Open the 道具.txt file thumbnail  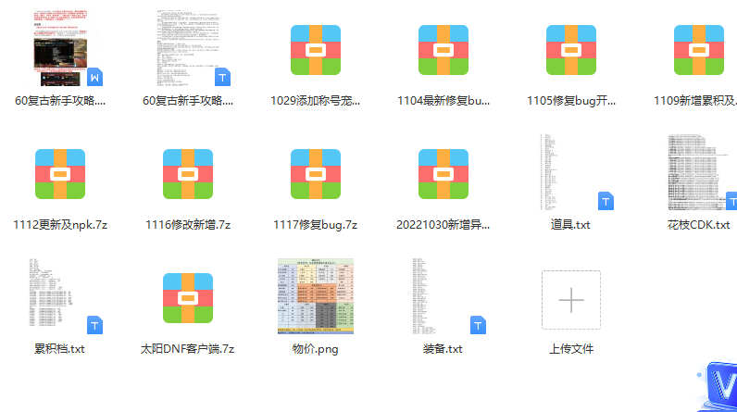[571, 172]
